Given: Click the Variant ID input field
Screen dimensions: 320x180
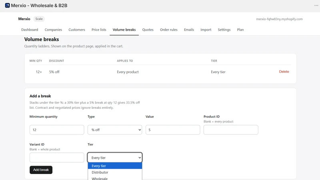Looking at the screenshot, I should pyautogui.click(x=57, y=158).
